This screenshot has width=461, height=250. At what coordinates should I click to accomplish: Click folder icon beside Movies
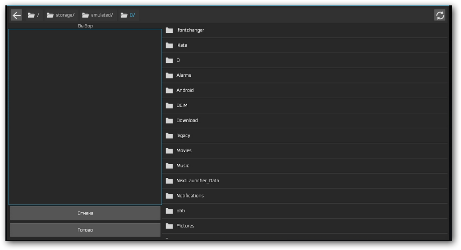[169, 151]
